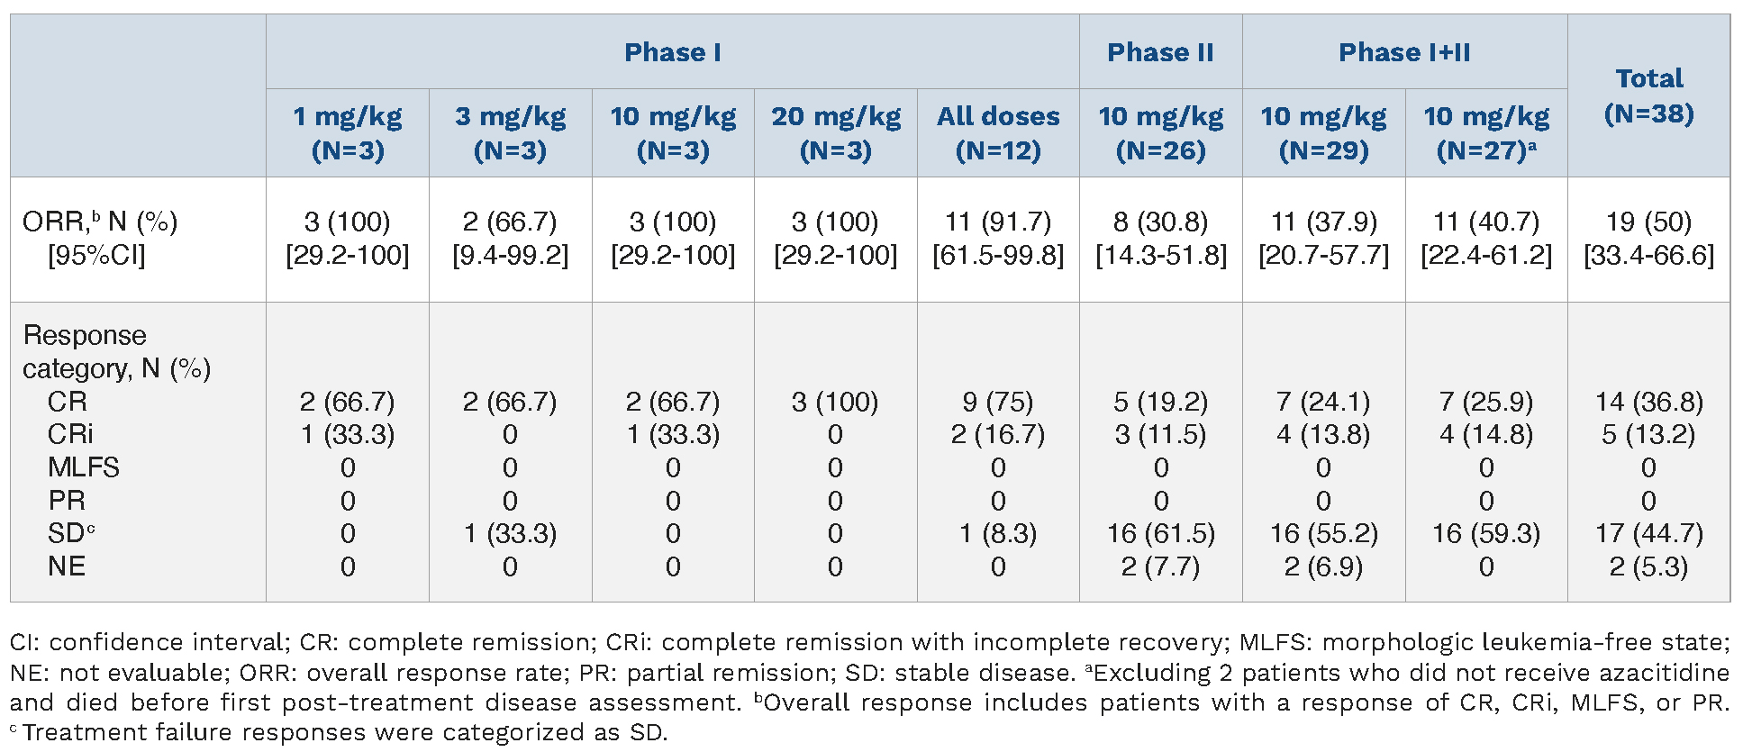
Task: Click the All doses (N=12) column header
Action: point(998,133)
